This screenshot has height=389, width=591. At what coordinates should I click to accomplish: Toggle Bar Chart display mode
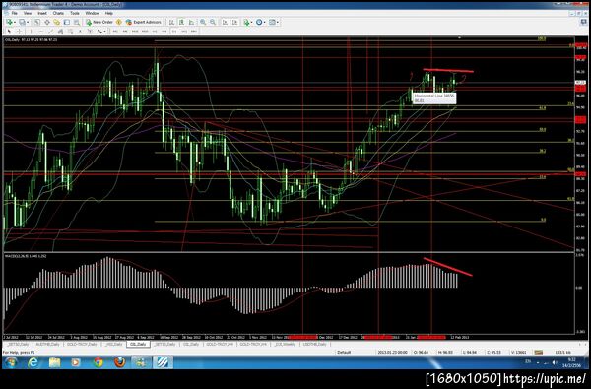coord(171,22)
